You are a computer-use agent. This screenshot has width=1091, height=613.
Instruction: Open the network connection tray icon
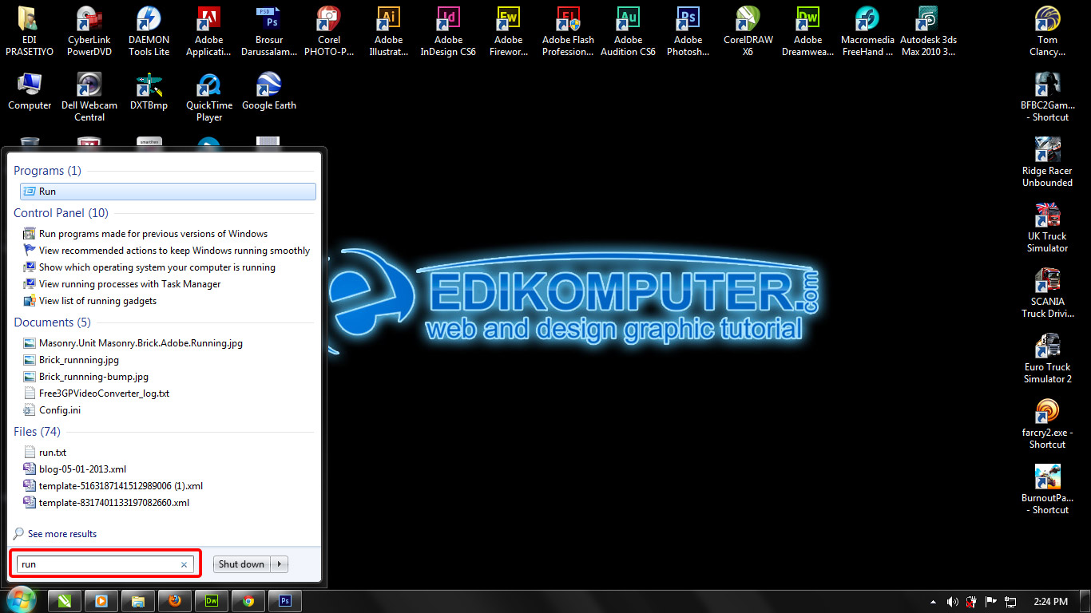pos(1010,602)
